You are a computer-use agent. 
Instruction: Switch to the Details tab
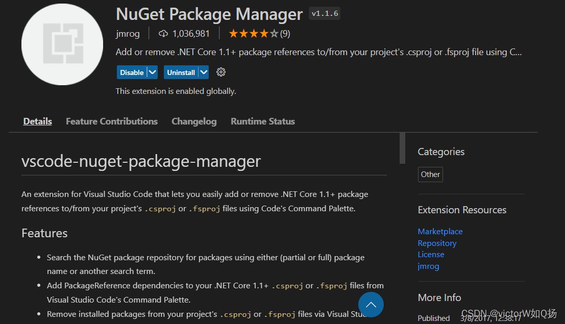click(x=37, y=121)
